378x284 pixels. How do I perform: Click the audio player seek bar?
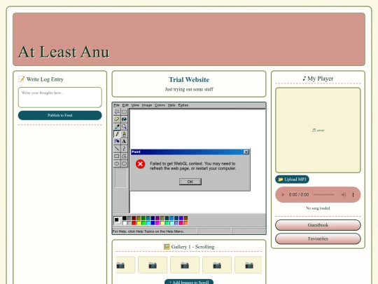click(324, 195)
